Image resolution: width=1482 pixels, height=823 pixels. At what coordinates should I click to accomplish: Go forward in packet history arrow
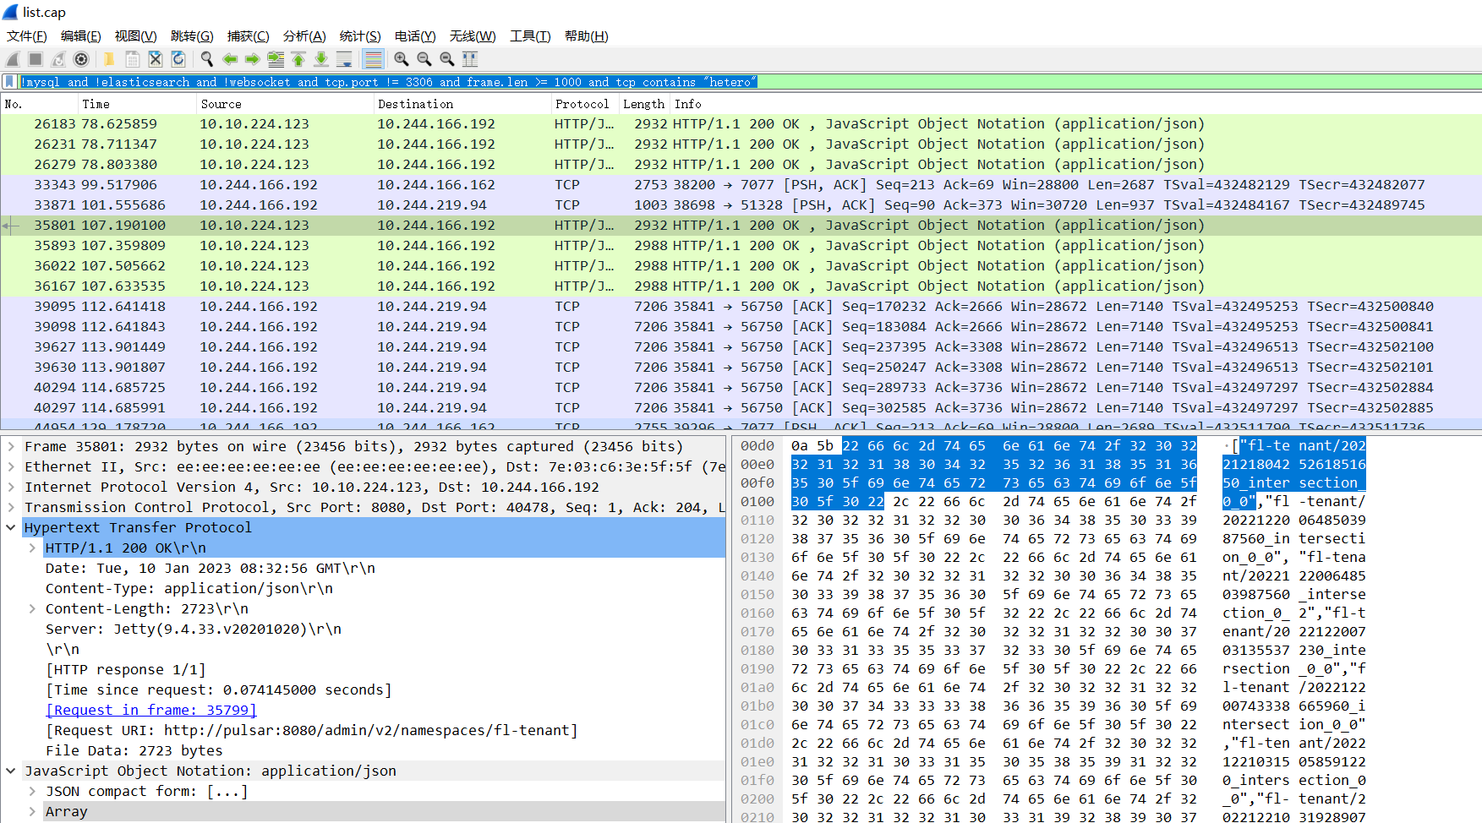(x=253, y=59)
